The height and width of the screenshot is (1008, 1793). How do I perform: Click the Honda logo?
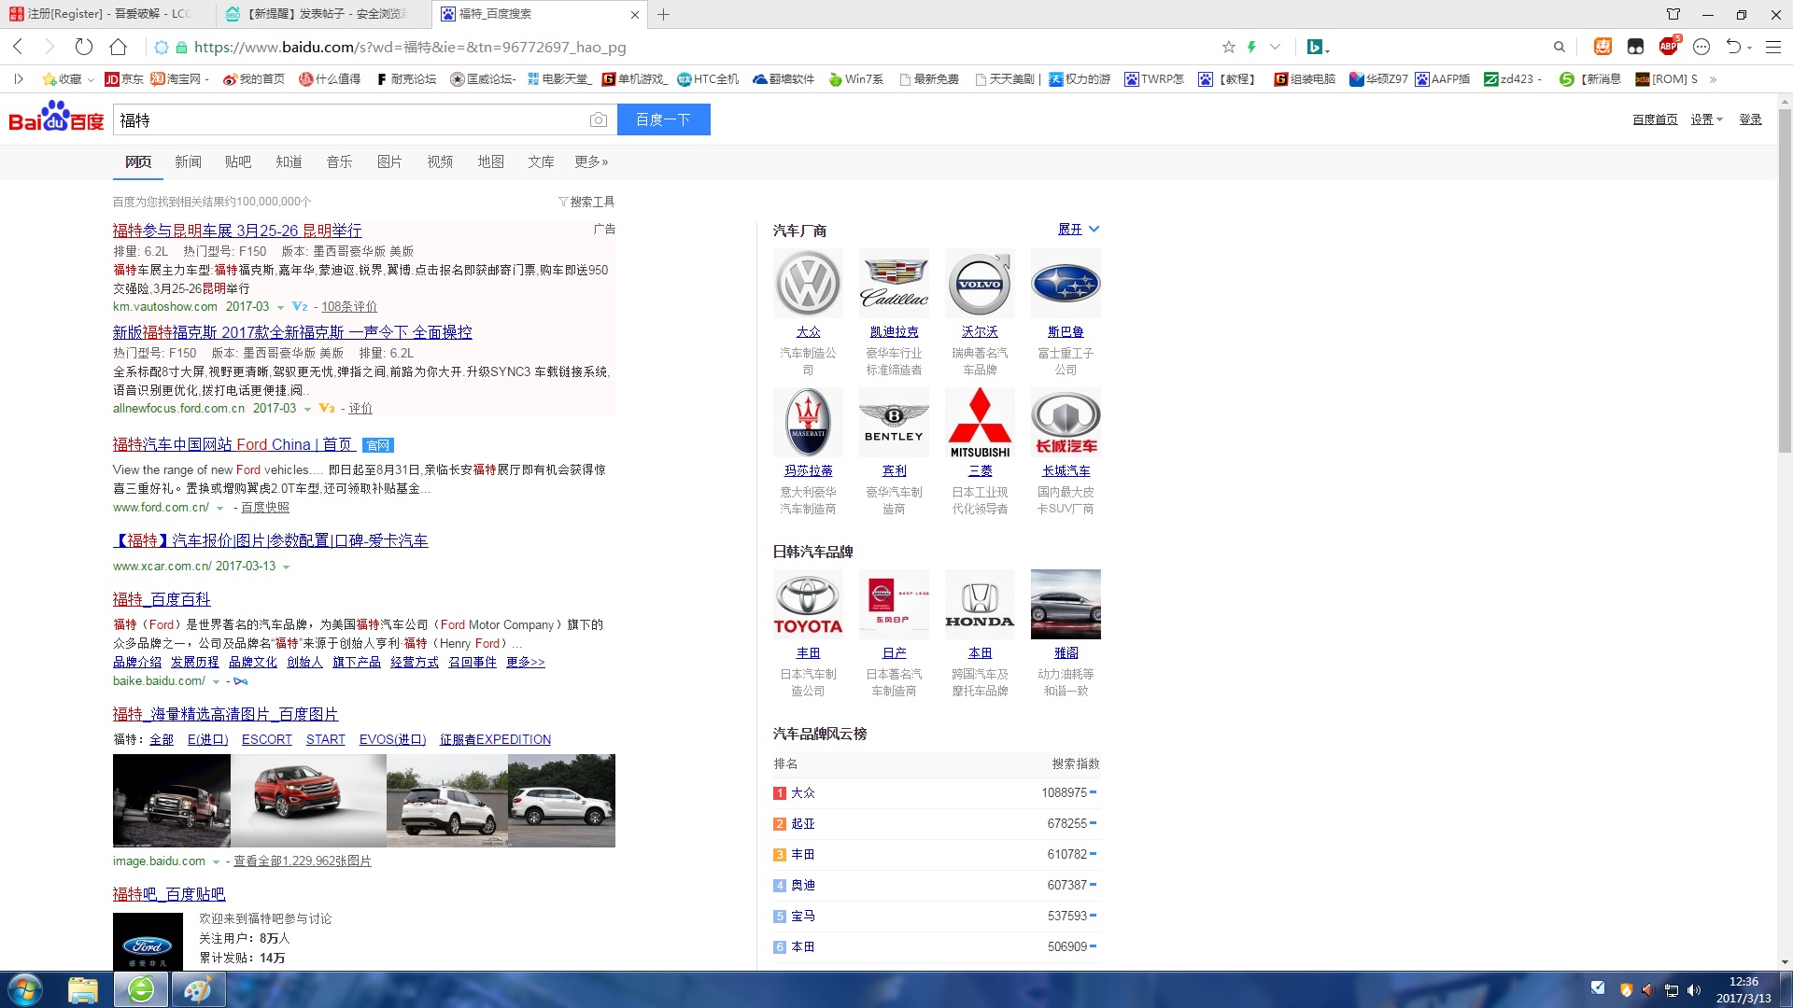(980, 605)
